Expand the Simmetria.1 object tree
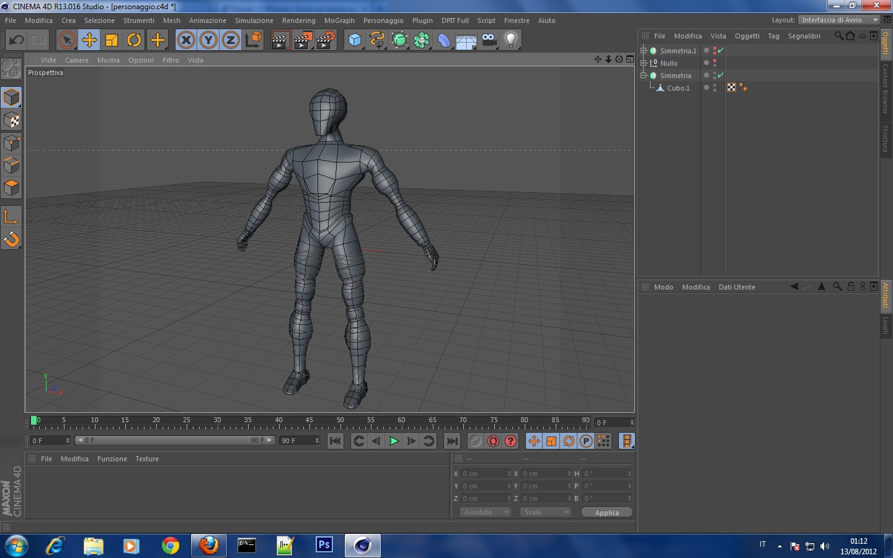The width and height of the screenshot is (893, 558). 644,51
